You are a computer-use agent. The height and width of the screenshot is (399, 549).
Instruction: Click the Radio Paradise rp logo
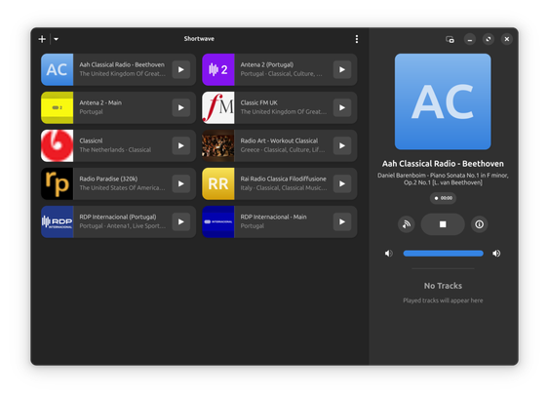click(x=58, y=183)
